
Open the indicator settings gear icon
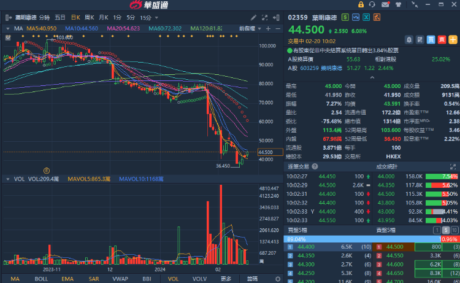(x=277, y=279)
